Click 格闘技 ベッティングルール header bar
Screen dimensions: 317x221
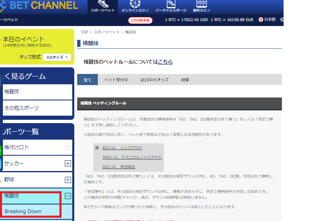(180, 103)
